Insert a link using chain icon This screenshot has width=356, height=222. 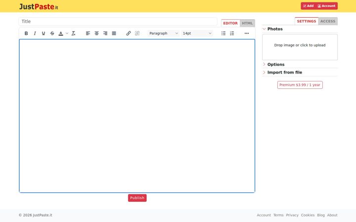pos(128,34)
